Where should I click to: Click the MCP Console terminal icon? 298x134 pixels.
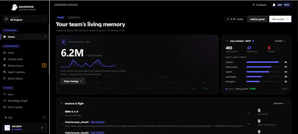click(4, 107)
